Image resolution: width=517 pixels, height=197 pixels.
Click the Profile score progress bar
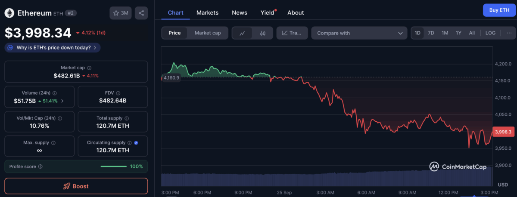(113, 166)
